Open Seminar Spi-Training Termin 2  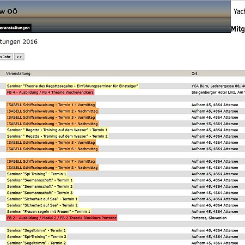tap(36, 237)
